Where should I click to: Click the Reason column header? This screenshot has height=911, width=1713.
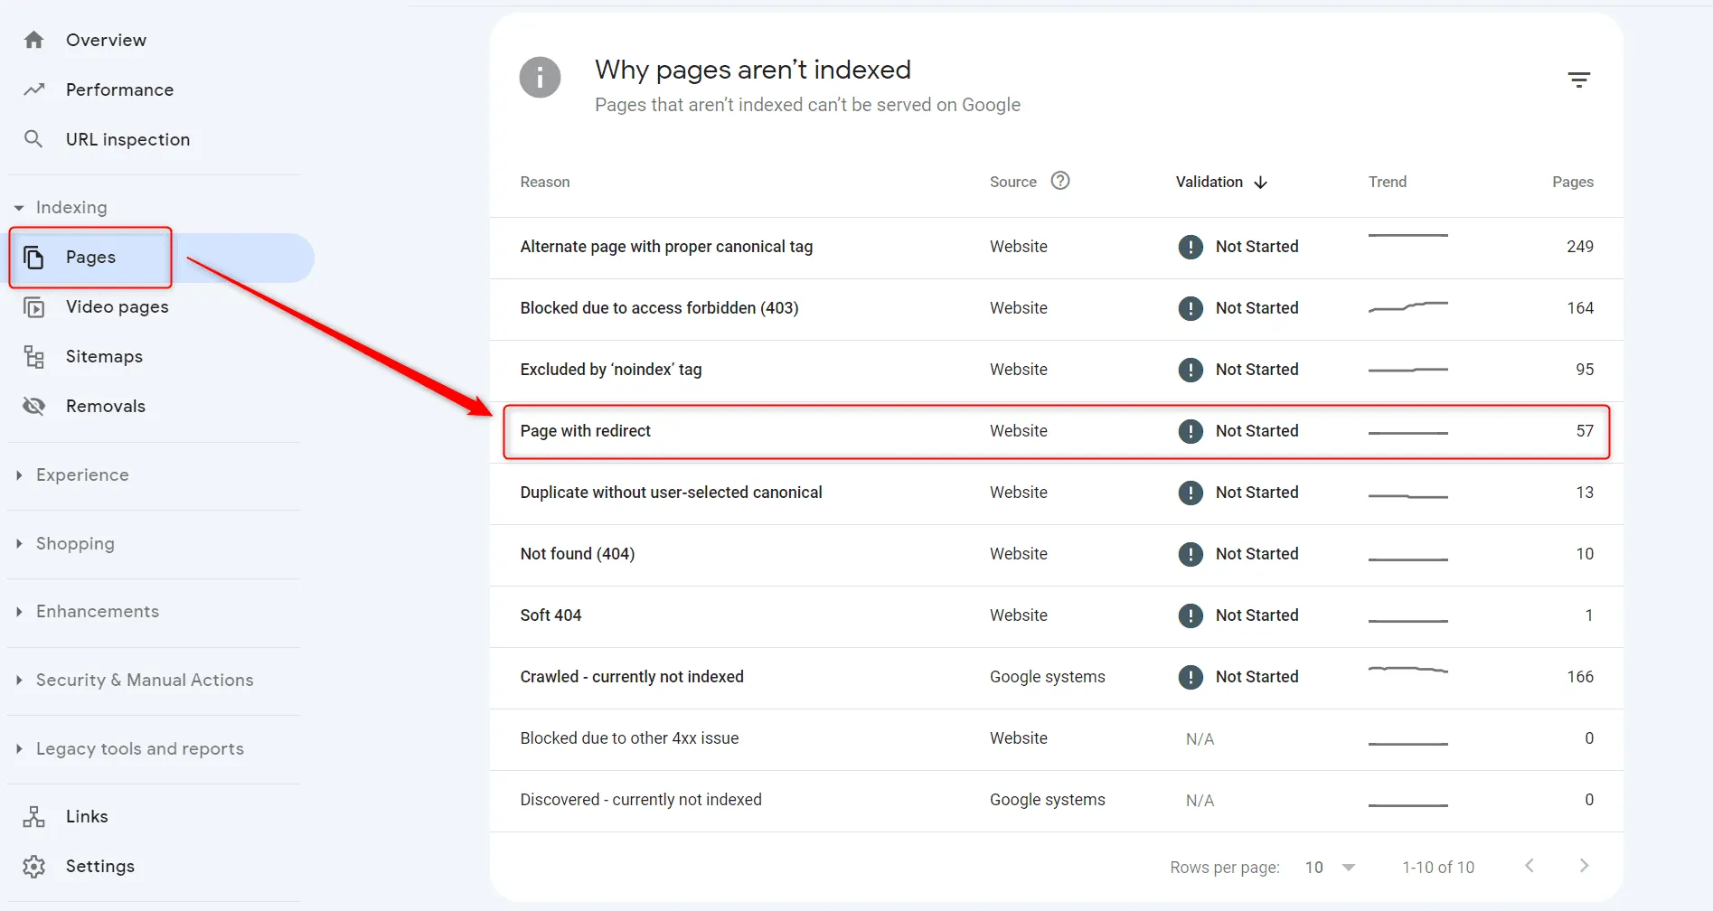click(x=545, y=182)
